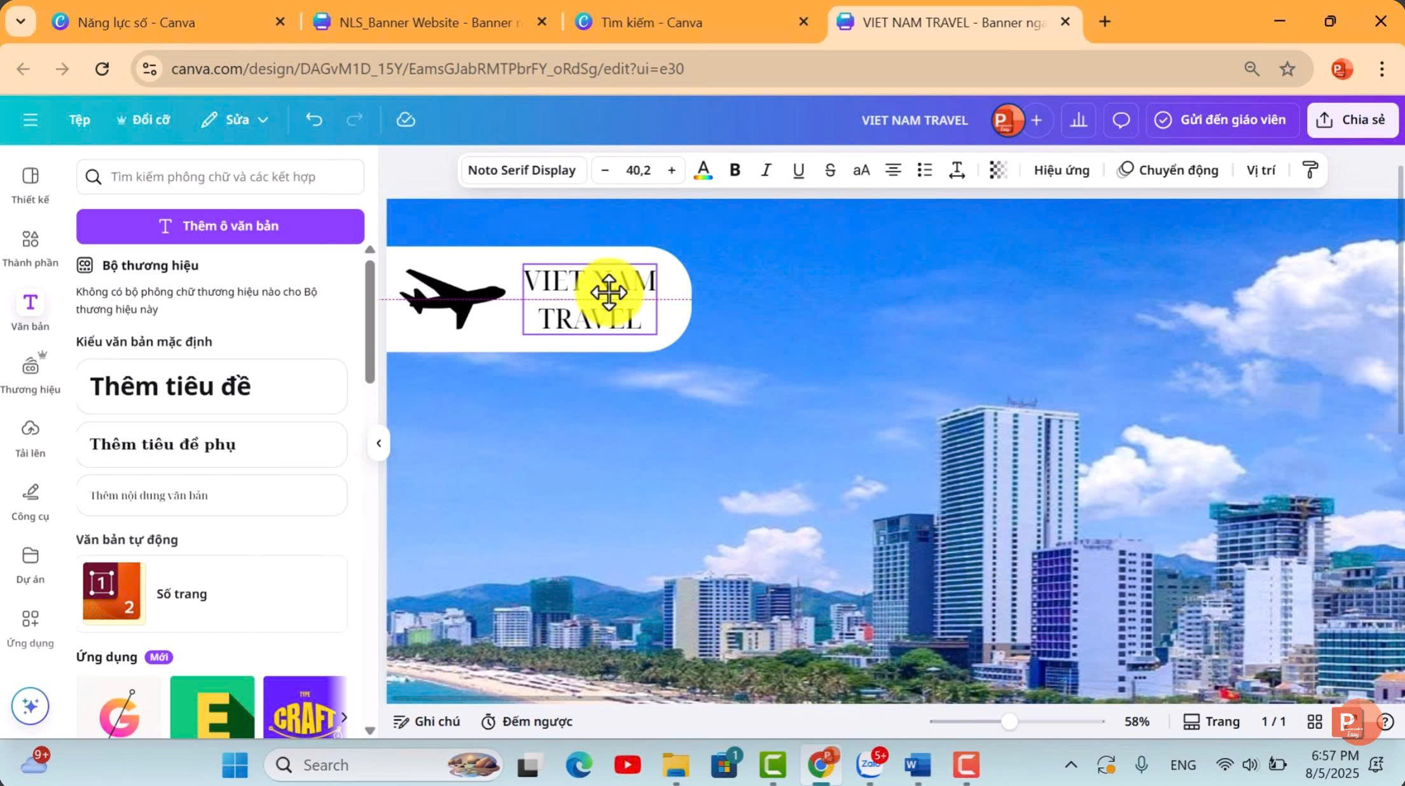Switch to the Tìm kiếm - Canva tab
Image resolution: width=1405 pixels, height=786 pixels.
pos(651,22)
